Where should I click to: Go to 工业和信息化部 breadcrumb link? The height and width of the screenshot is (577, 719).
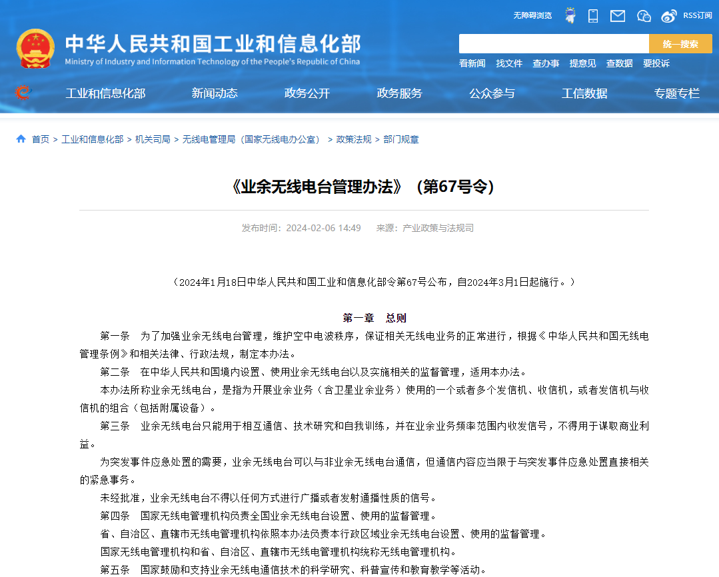(93, 139)
